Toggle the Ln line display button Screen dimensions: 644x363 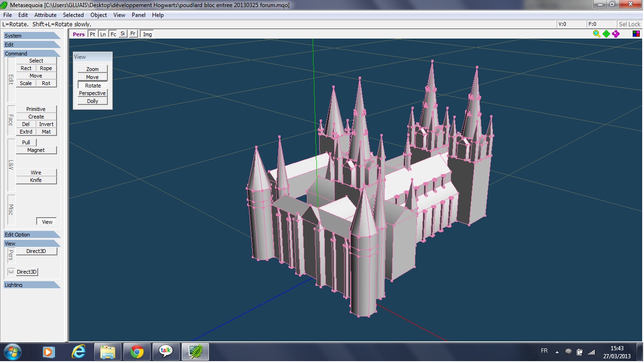[x=103, y=34]
